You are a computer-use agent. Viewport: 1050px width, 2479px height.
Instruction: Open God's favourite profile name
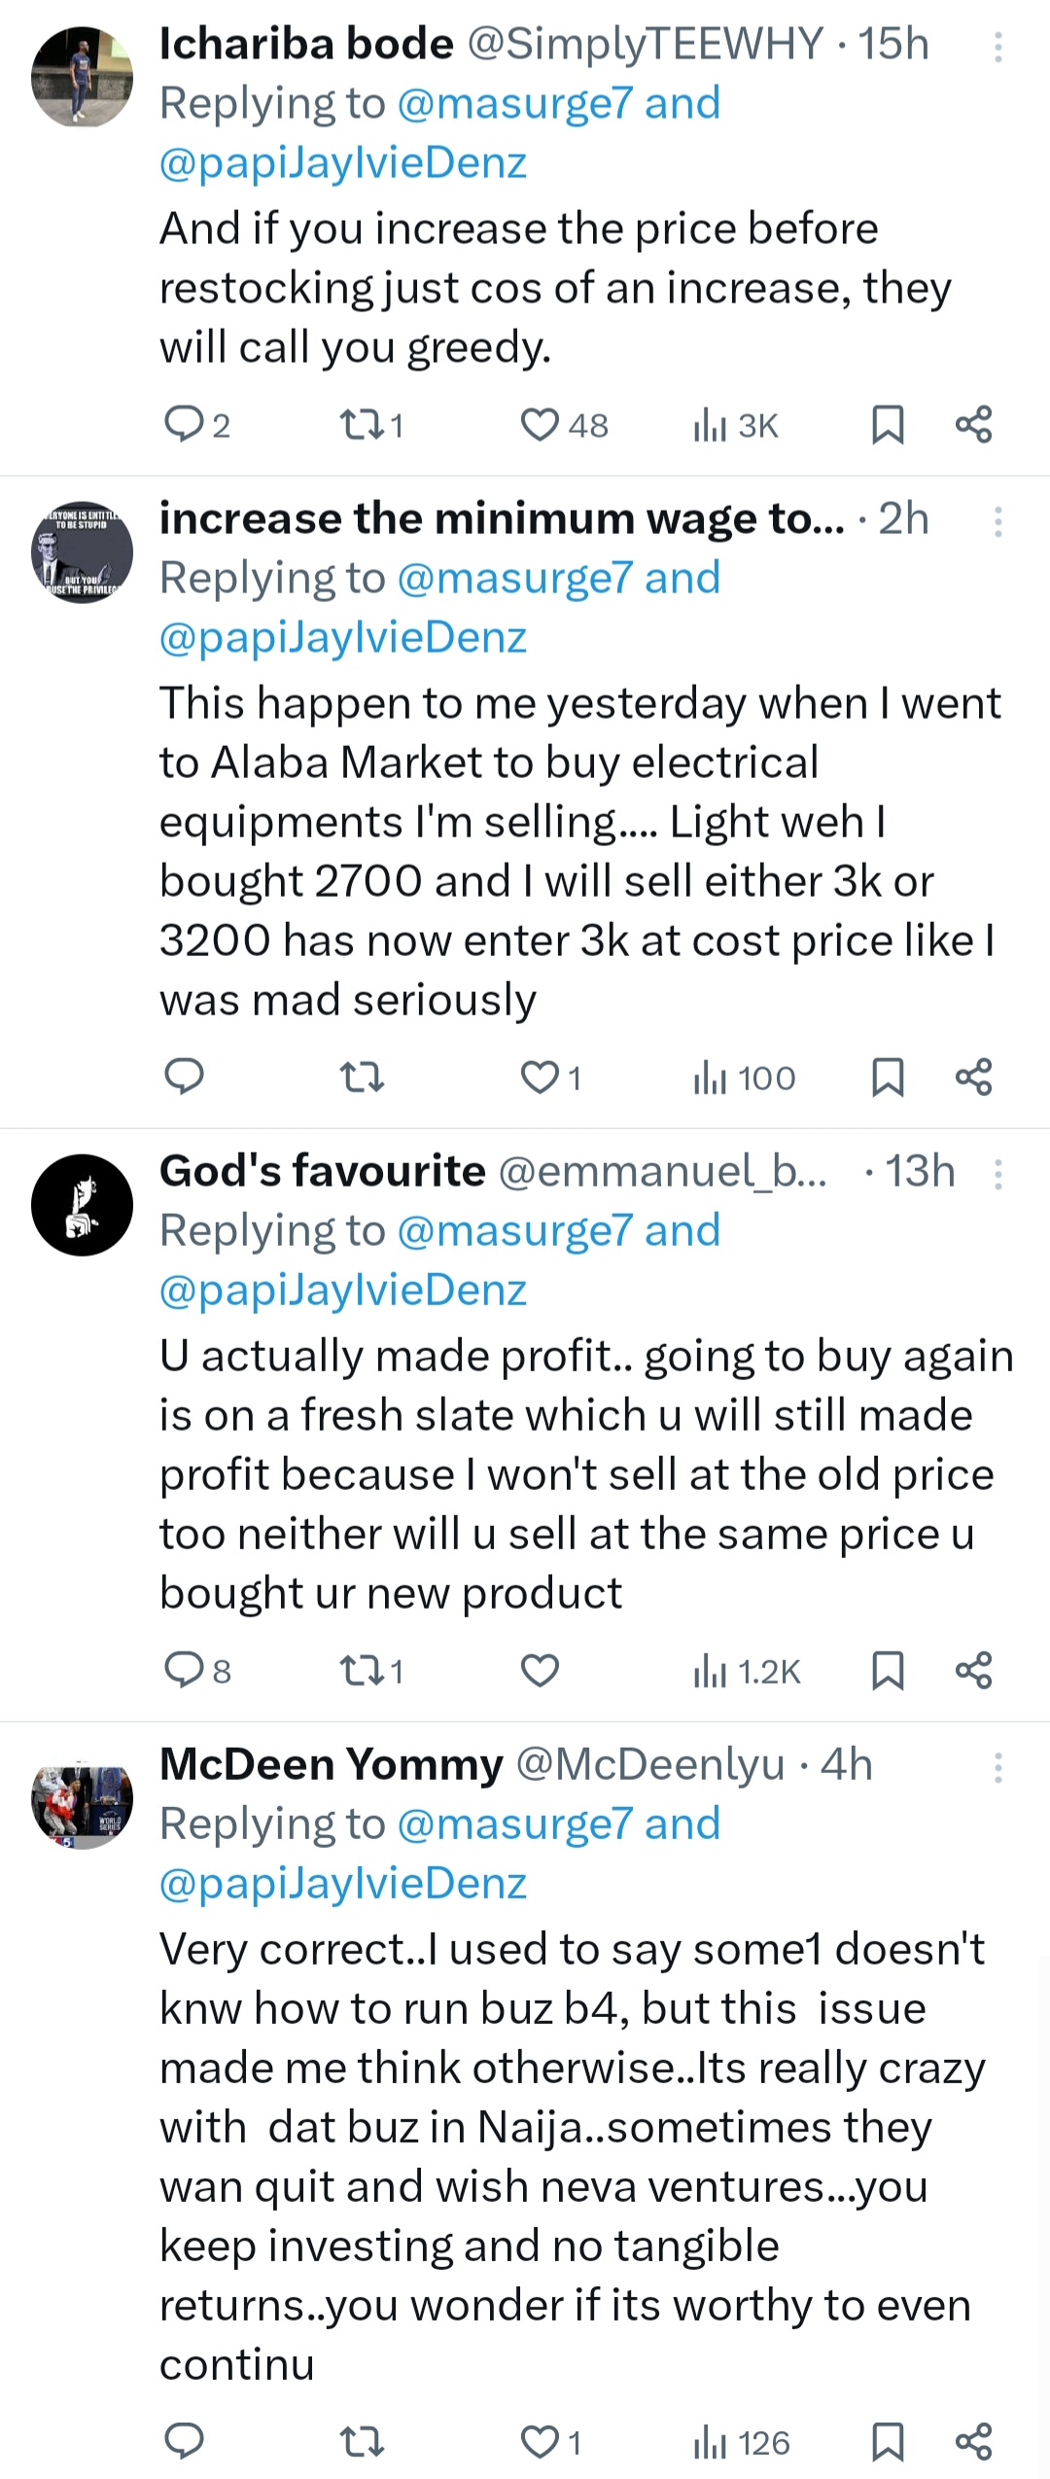tap(322, 1171)
